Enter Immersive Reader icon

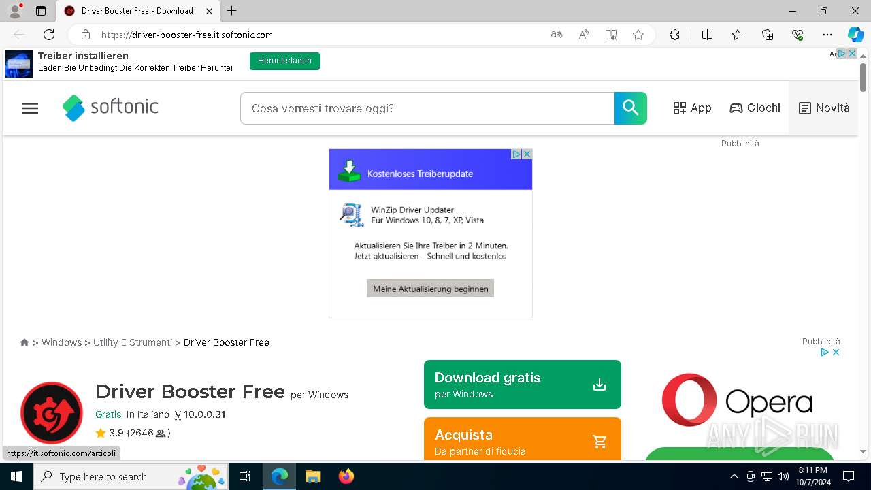[611, 35]
